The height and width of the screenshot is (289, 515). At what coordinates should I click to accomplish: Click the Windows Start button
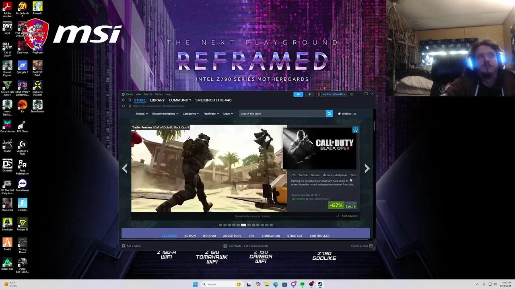(x=195, y=284)
